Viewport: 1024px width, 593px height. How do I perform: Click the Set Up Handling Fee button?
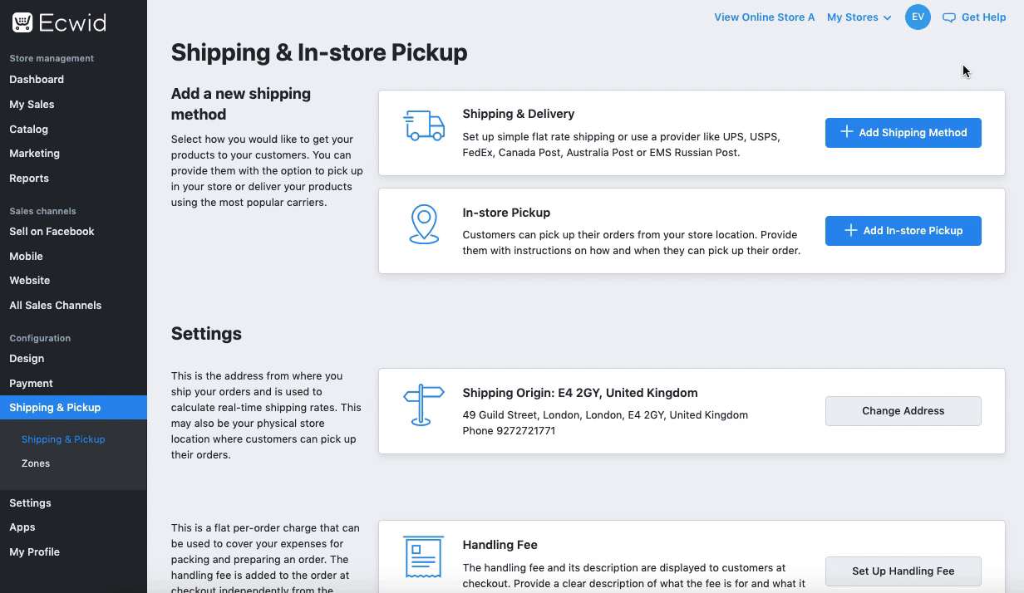click(903, 571)
